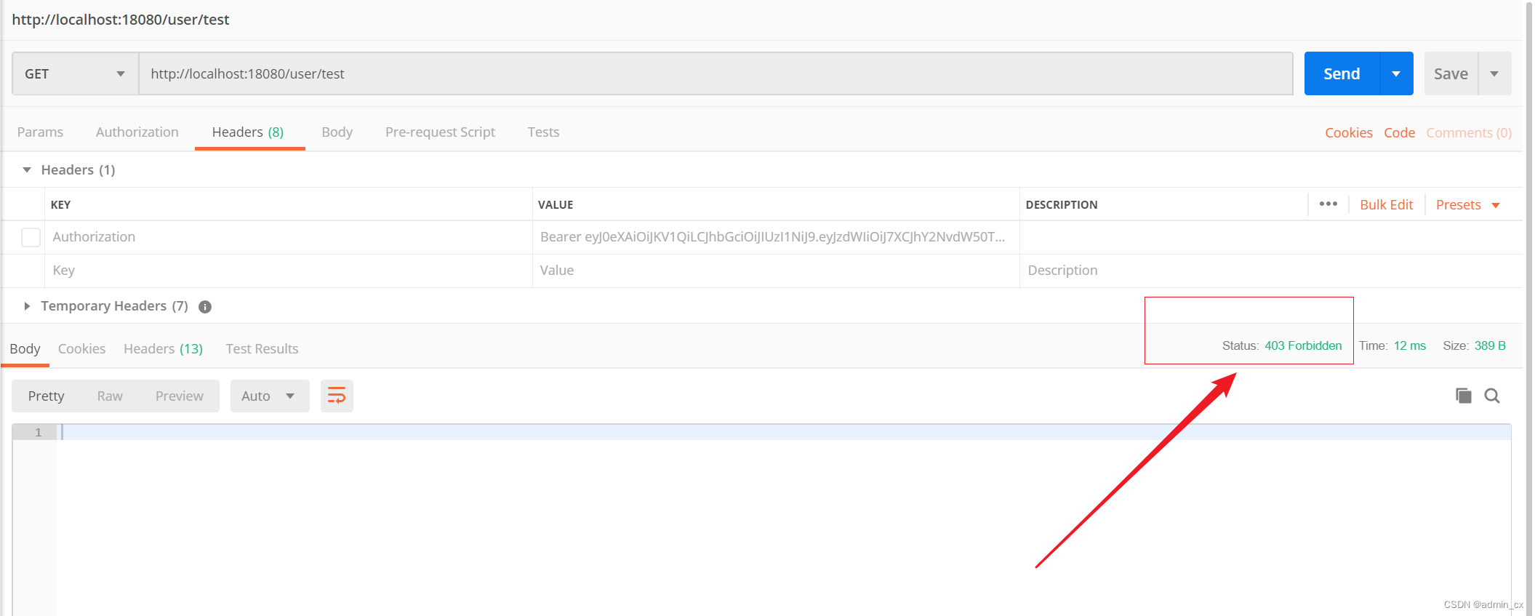The image size is (1535, 616).
Task: Enable the Authorization header checkbox
Action: point(31,237)
